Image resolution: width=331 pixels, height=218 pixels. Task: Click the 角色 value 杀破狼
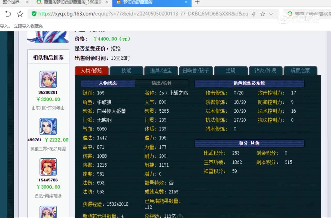point(104,102)
